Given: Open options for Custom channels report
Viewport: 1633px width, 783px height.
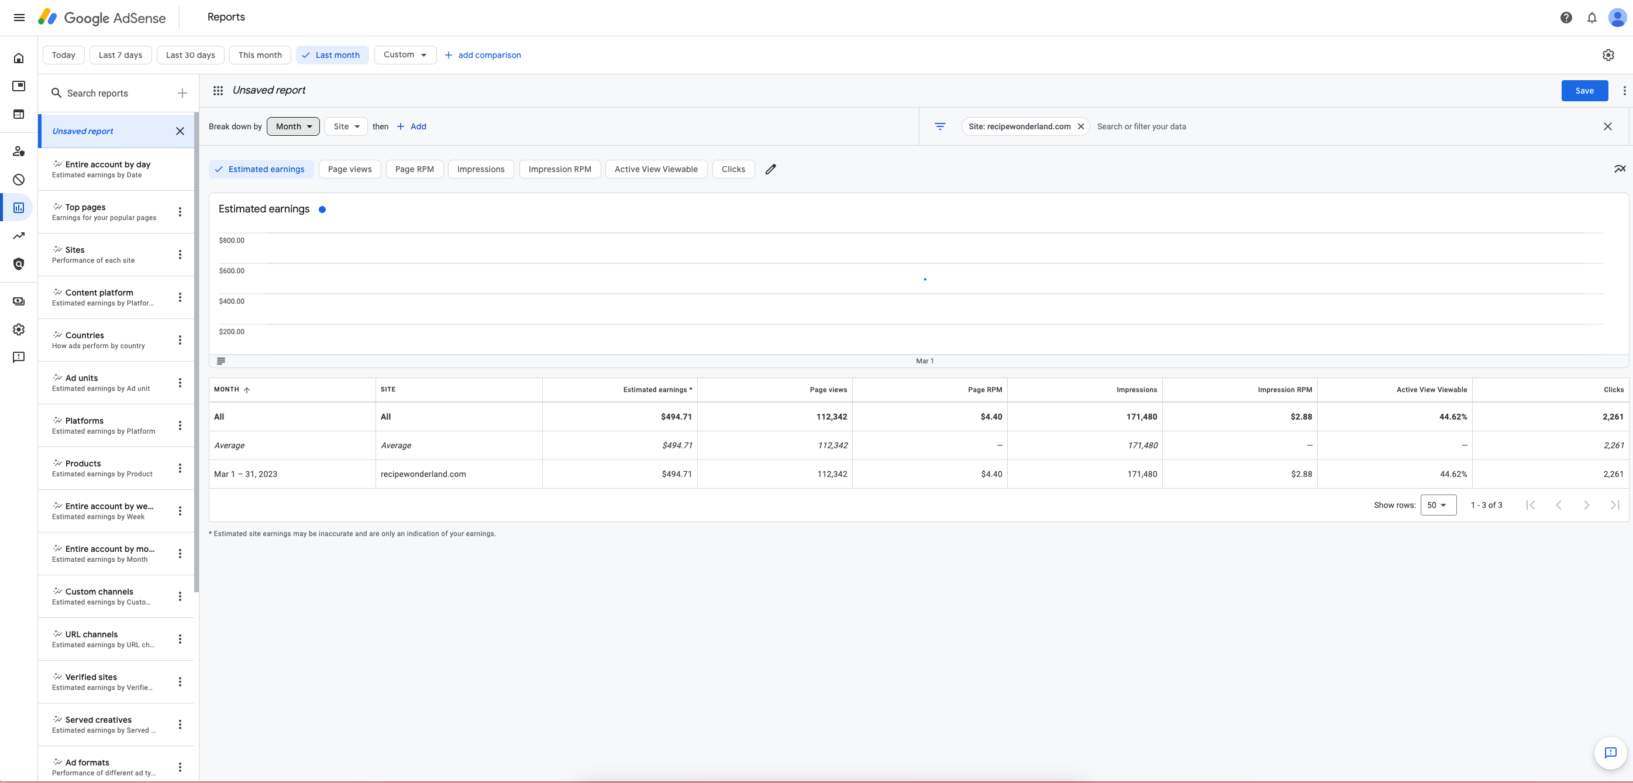Looking at the screenshot, I should pyautogui.click(x=180, y=596).
